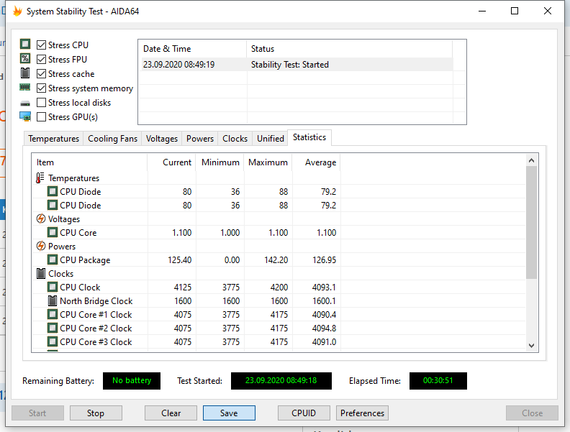Viewport: 570px width, 432px height.
Task: Maximize the AIDA64 window
Action: pos(515,11)
